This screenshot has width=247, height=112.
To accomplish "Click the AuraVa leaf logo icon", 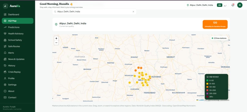I will click(x=6, y=6).
